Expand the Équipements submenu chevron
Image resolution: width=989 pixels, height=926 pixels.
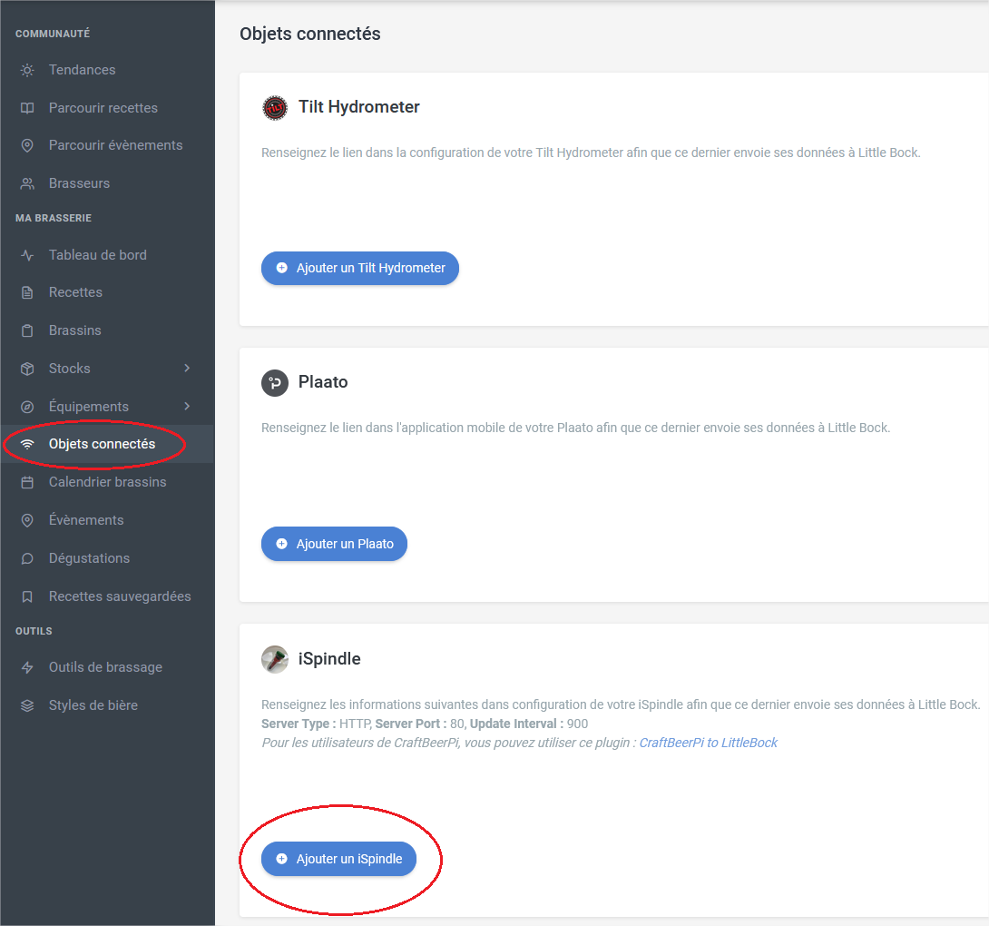(187, 407)
